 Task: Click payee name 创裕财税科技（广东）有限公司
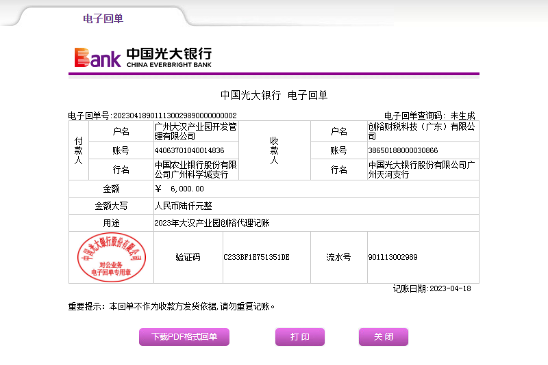pyautogui.click(x=421, y=131)
